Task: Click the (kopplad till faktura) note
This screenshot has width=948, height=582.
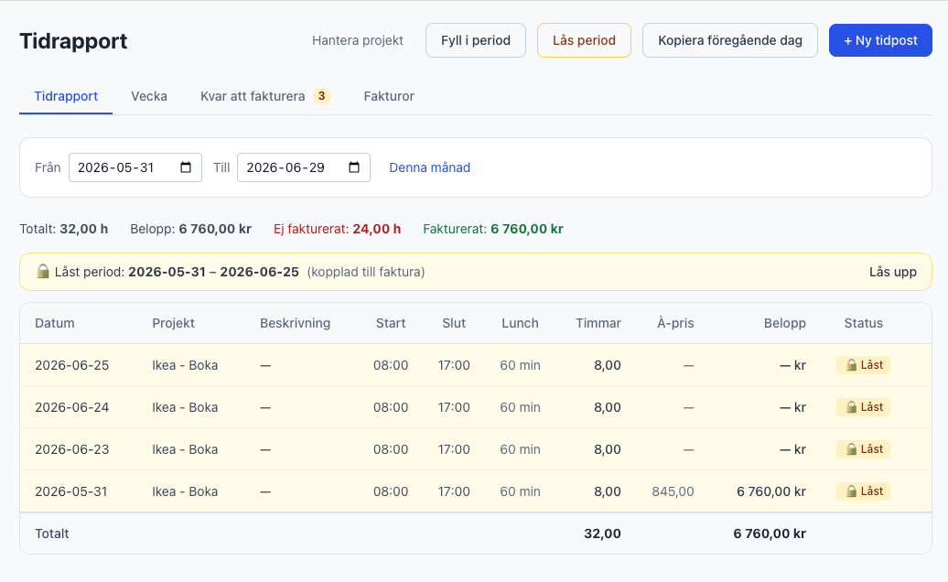Action: [x=366, y=272]
